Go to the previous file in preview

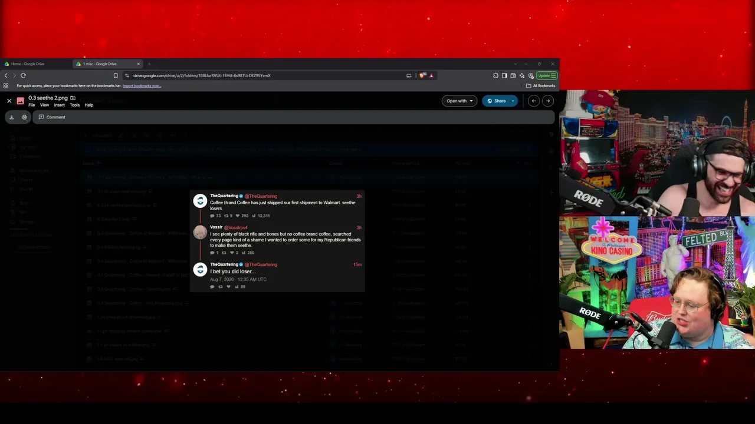[534, 101]
